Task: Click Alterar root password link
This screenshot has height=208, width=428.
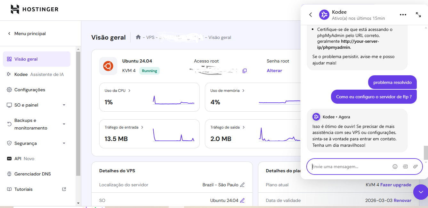Action: [274, 71]
